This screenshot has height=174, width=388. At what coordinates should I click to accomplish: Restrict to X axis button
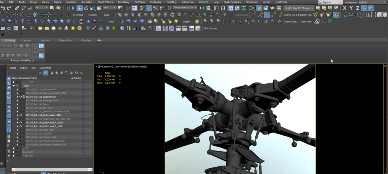click(344, 8)
